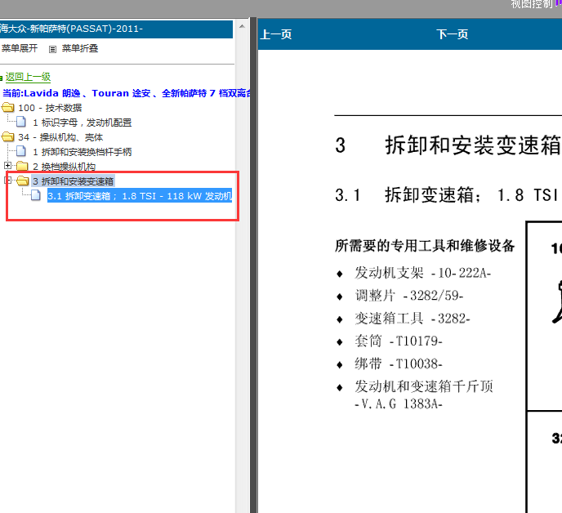Click the line 发动机和变速箱千斤顶
This screenshot has height=513, width=562.
point(424,386)
